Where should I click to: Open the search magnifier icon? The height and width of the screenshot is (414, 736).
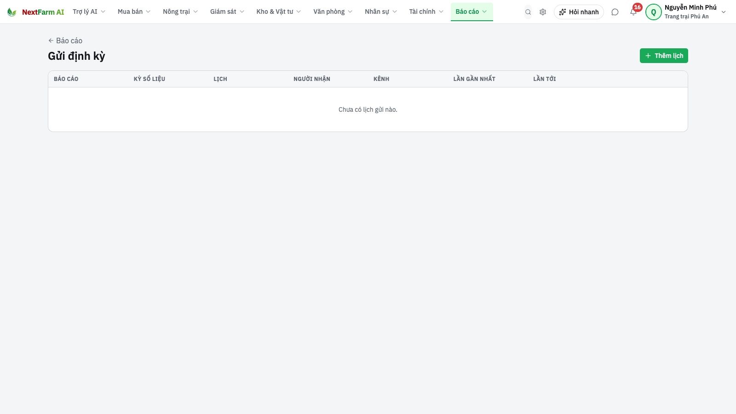(528, 12)
